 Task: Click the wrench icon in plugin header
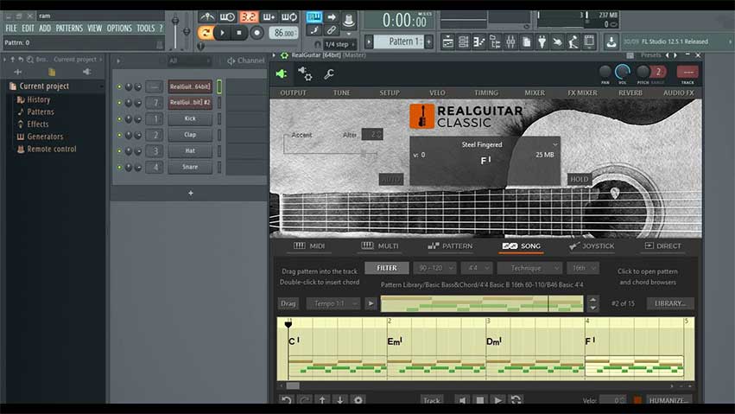point(329,74)
